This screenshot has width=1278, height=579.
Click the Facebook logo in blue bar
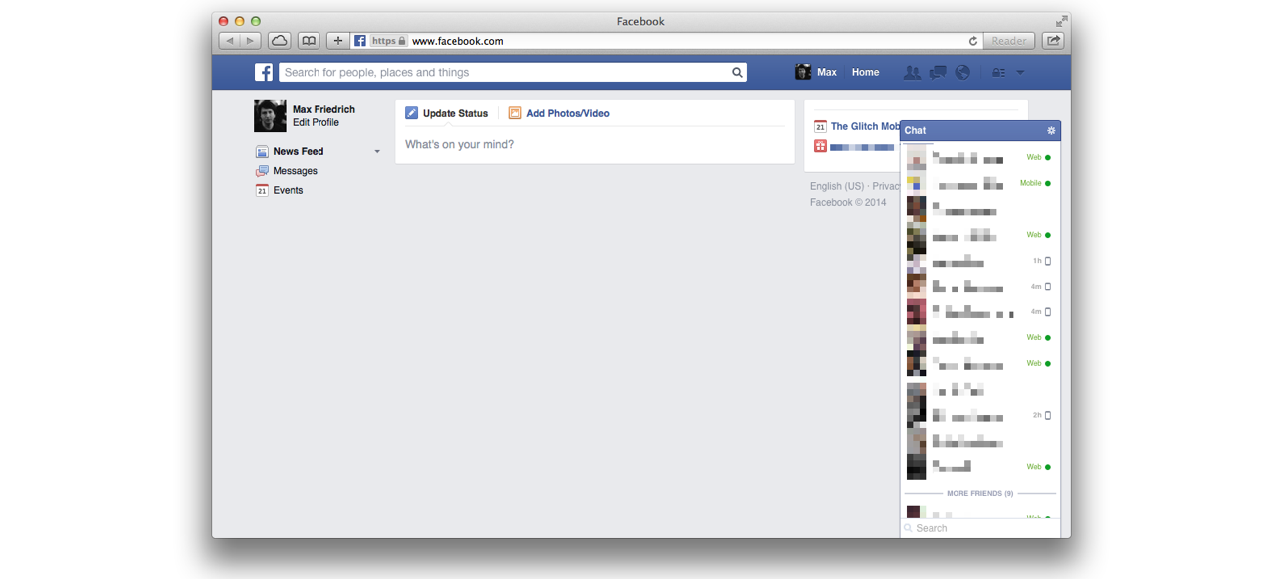tap(264, 72)
